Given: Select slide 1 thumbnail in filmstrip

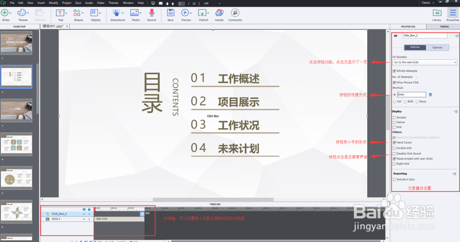Looking at the screenshot, I should 17,43.
